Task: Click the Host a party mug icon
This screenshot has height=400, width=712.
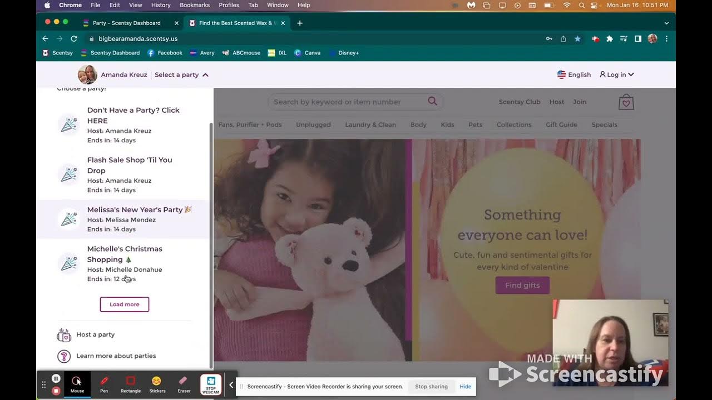Action: [x=64, y=335]
